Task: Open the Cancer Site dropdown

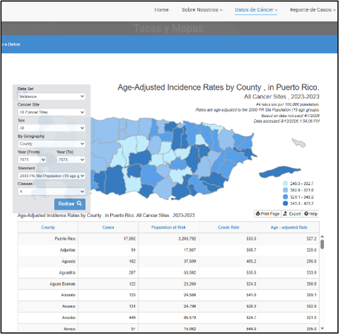Action: point(51,112)
